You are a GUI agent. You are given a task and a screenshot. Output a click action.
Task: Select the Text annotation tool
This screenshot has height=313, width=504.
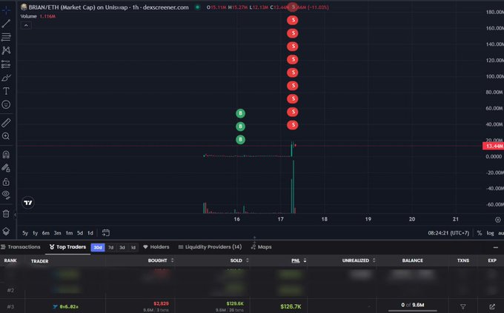(6, 91)
